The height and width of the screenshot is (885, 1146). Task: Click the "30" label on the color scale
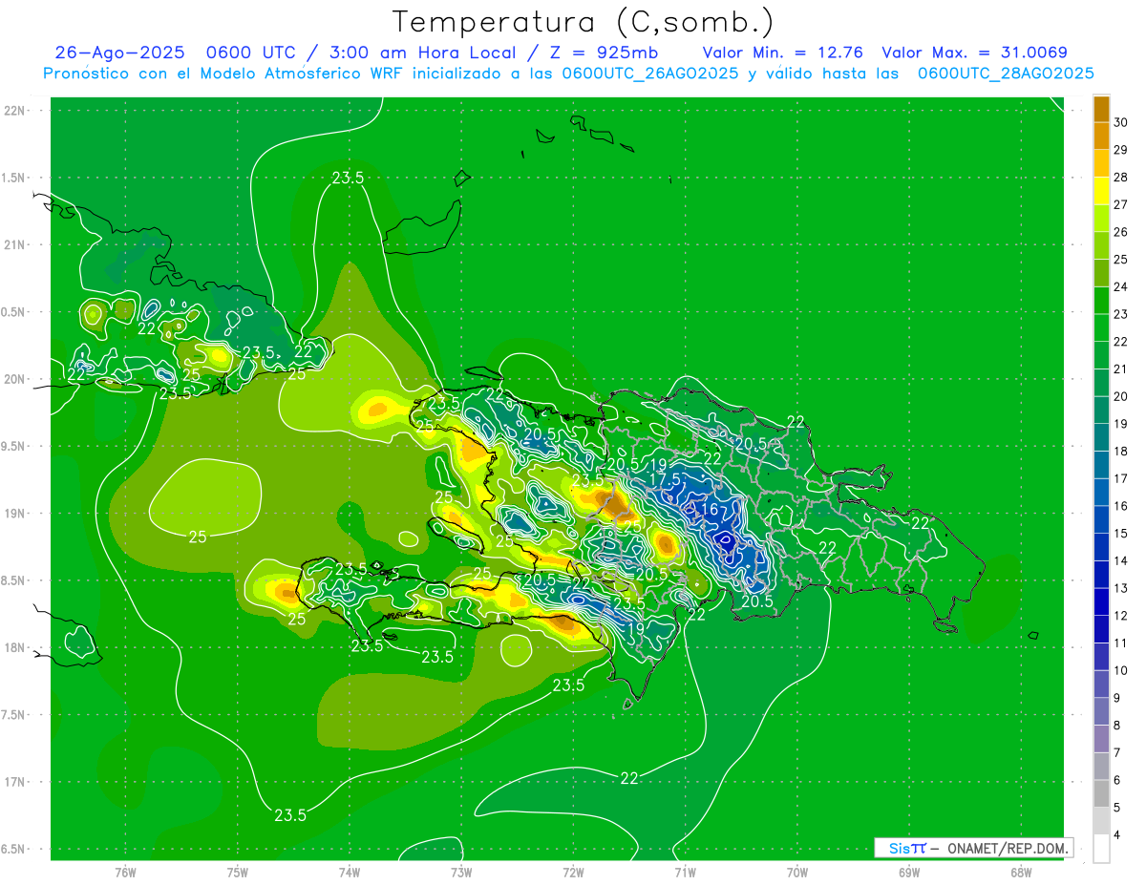point(1121,122)
